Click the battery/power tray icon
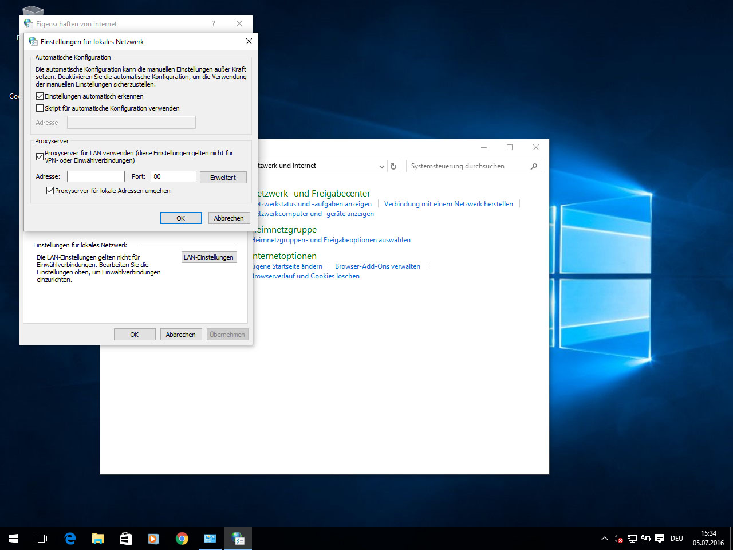The image size is (733, 550). tap(646, 539)
